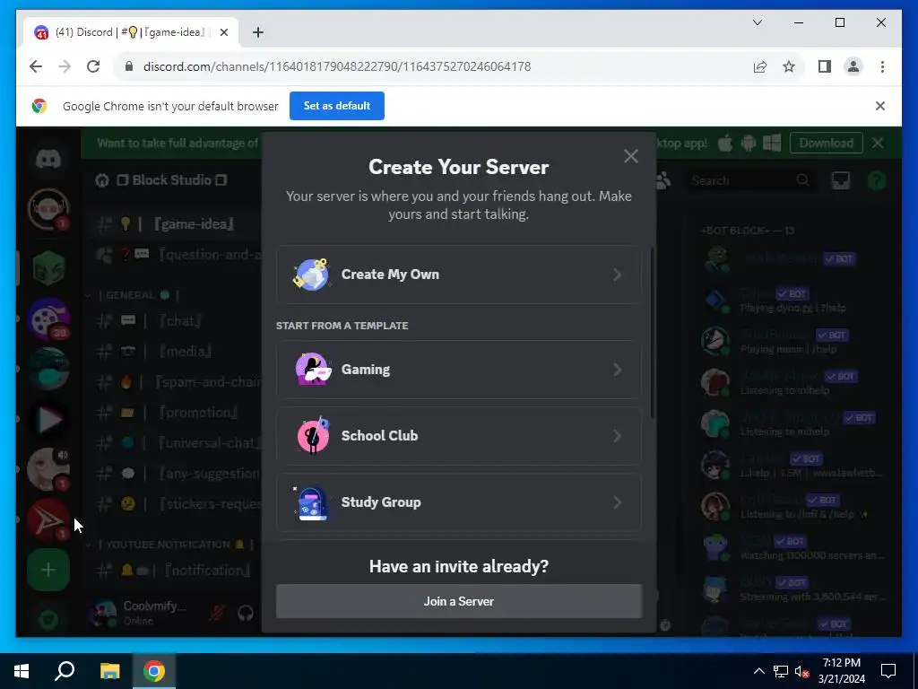Click the Apple icon in download banner

[x=724, y=143]
